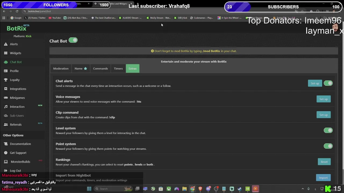344x193 pixels.
Task: Switch to the Commands tab
Action: [100, 69]
